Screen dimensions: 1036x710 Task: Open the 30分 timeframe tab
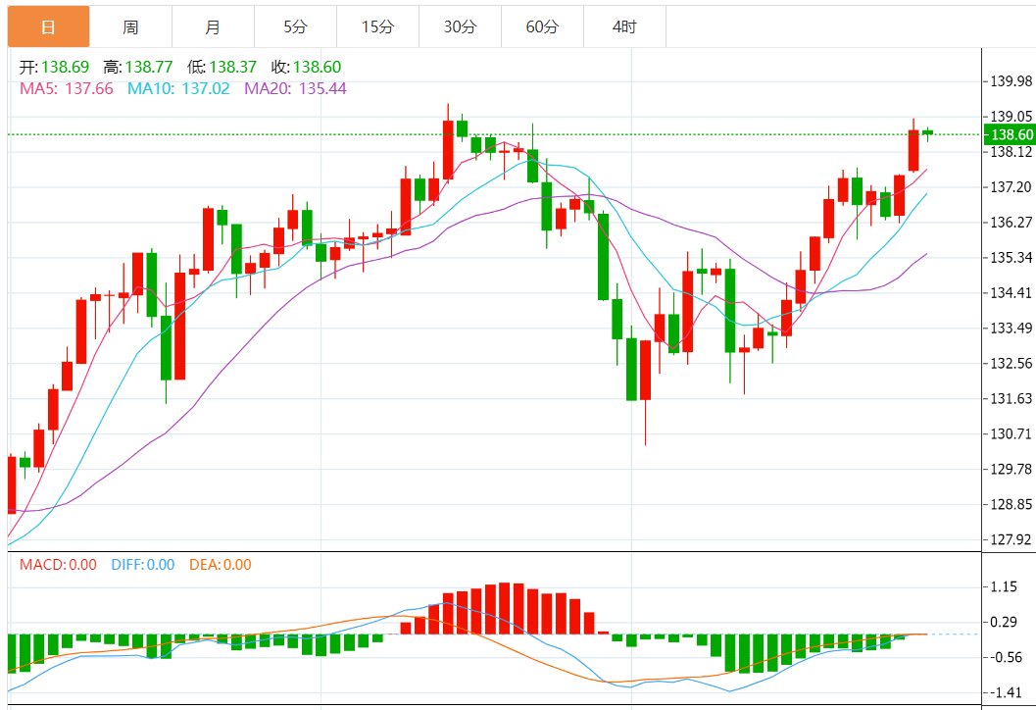pyautogui.click(x=460, y=27)
